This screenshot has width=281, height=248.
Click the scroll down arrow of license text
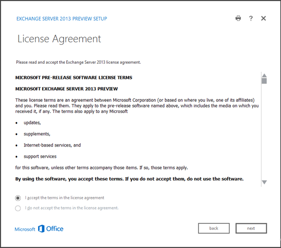point(264,182)
